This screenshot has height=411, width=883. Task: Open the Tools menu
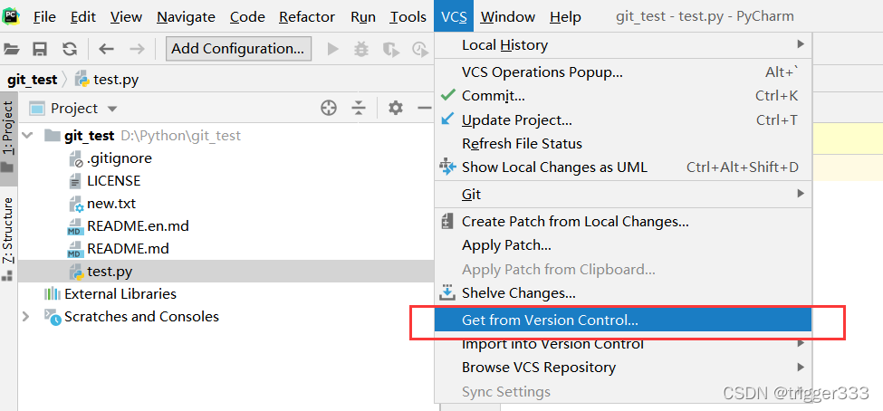[x=408, y=17]
